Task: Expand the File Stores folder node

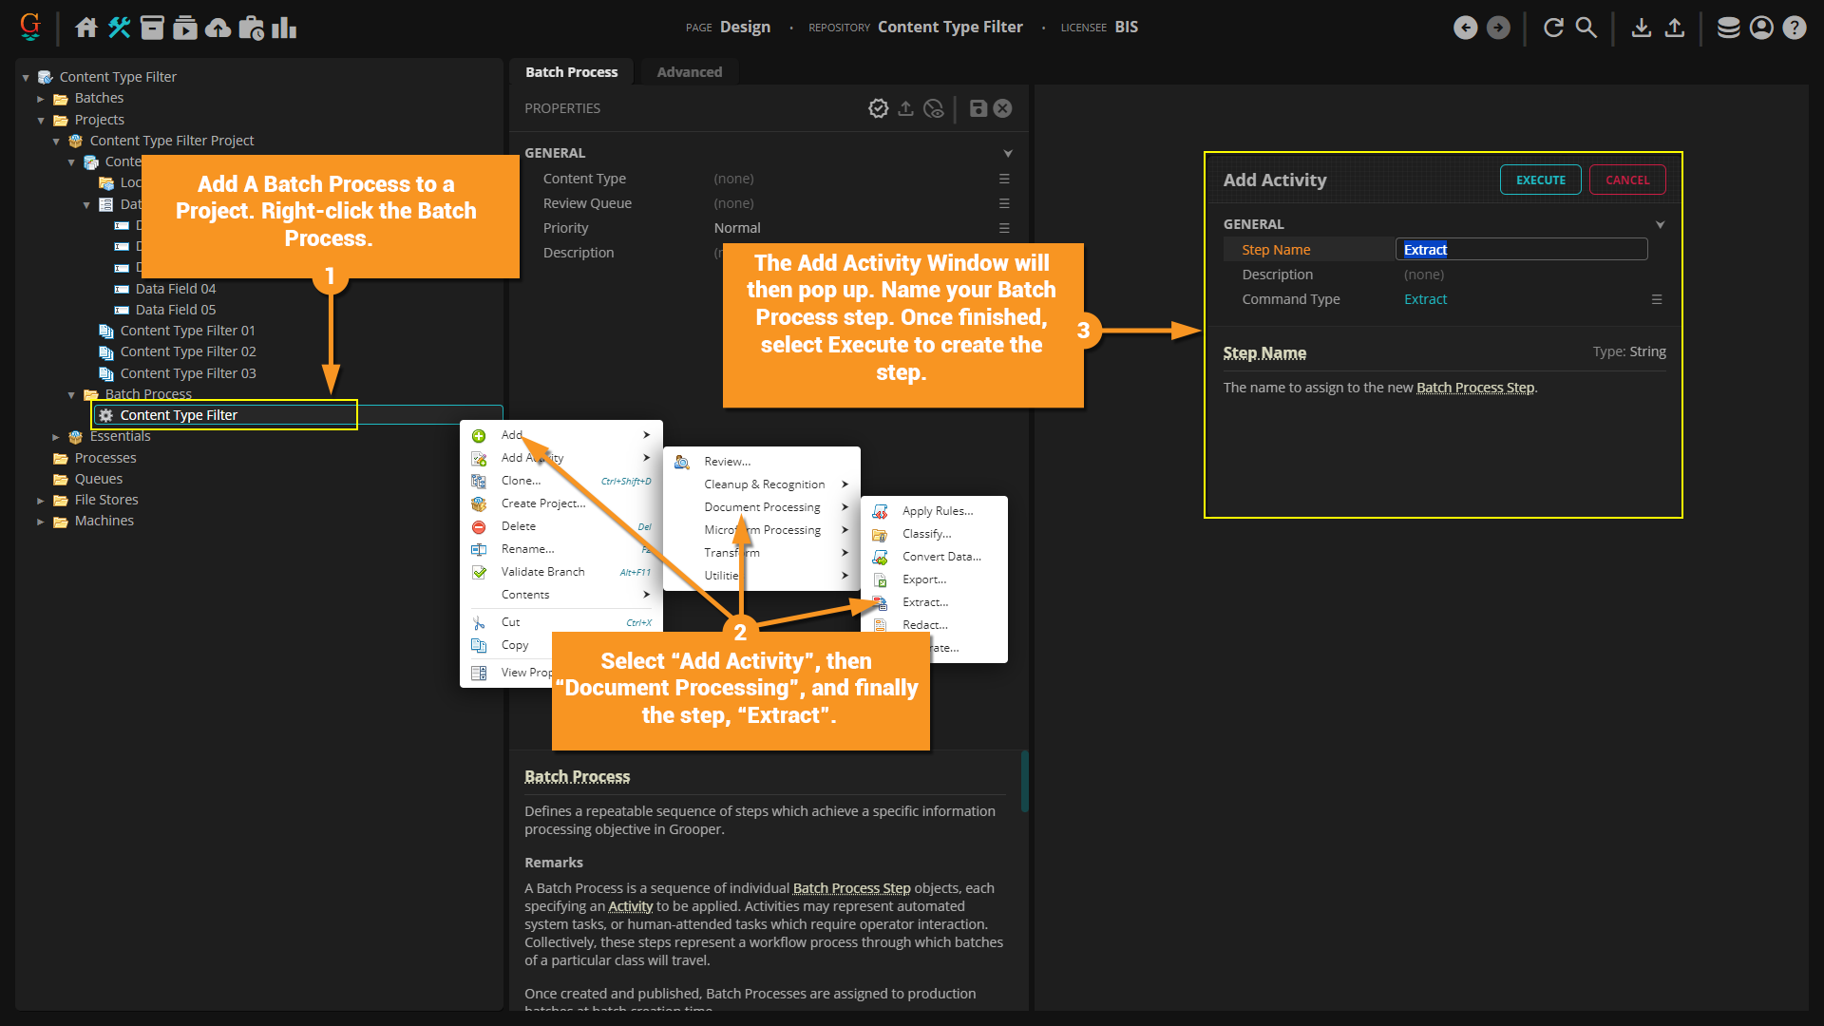Action: pos(41,501)
